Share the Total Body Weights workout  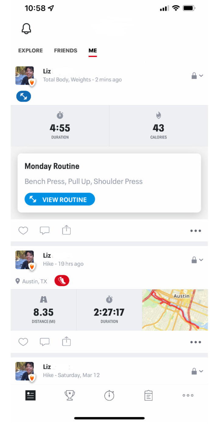click(x=66, y=230)
